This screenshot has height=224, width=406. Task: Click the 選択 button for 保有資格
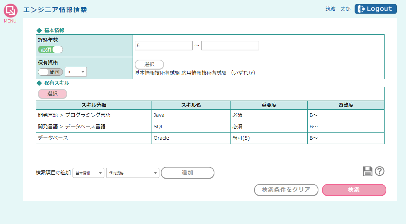pos(149,64)
